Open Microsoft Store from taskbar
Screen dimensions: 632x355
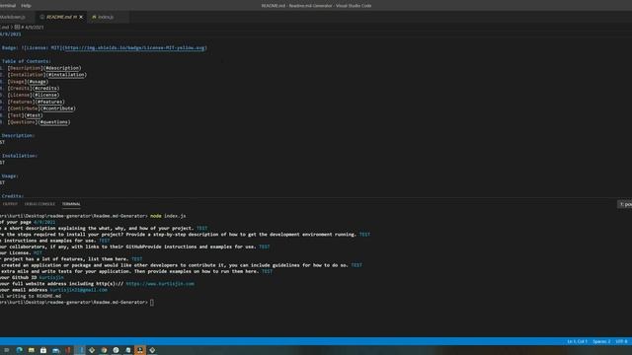tap(43, 350)
